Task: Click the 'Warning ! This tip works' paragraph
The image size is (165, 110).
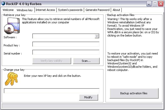Action: 133,27
